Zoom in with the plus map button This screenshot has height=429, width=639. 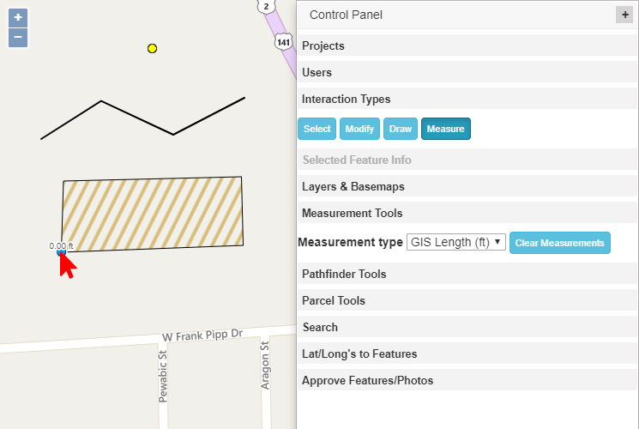click(x=18, y=18)
